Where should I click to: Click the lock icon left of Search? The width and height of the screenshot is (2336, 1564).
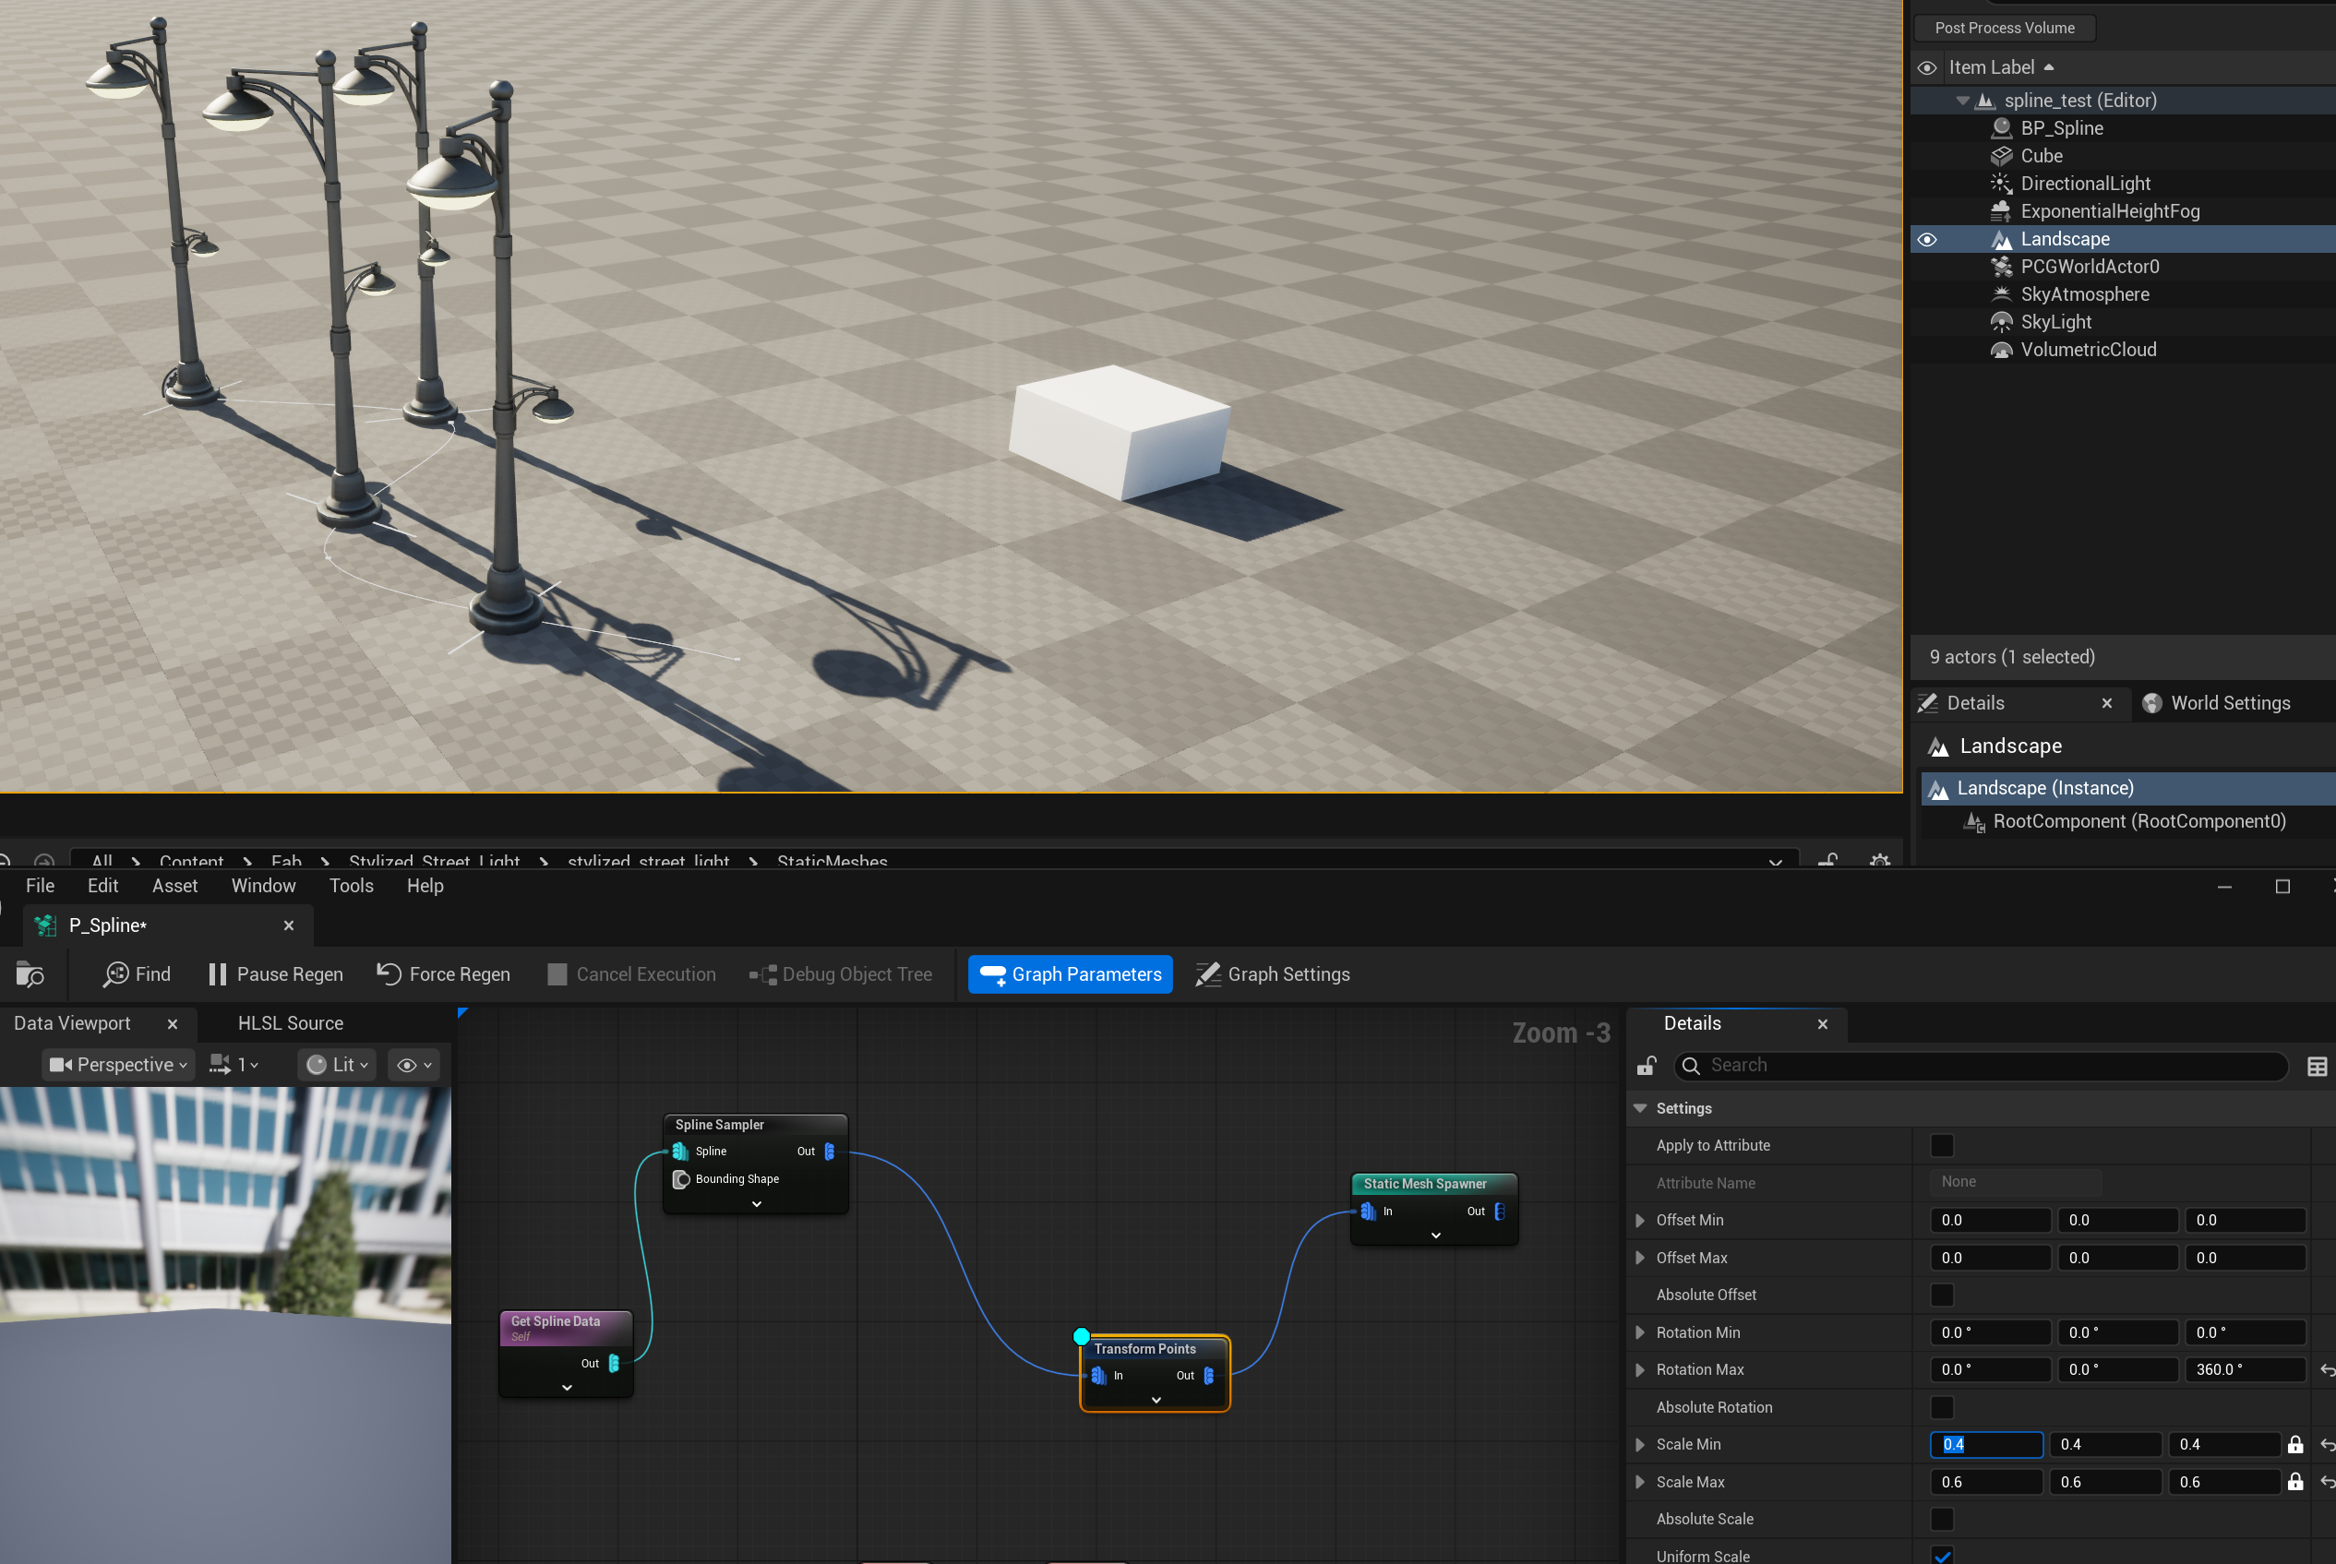(1646, 1067)
